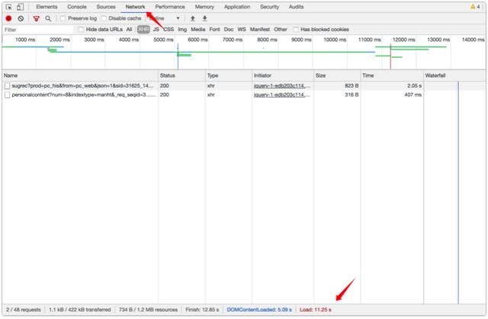This screenshot has width=488, height=319.
Task: Sort by the Size column header
Action: click(x=337, y=75)
